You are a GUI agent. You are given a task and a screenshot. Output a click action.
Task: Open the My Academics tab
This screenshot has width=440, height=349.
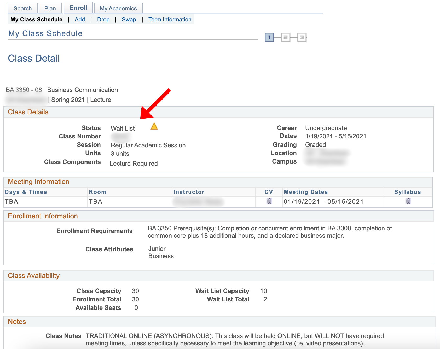118,8
